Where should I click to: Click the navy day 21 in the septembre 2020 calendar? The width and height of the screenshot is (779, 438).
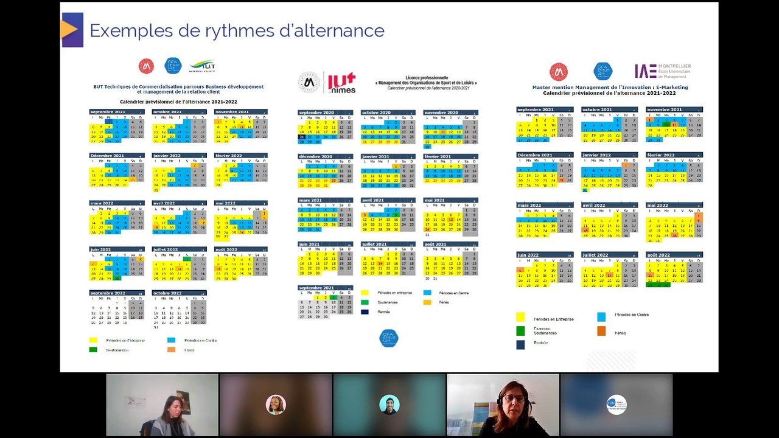click(301, 137)
